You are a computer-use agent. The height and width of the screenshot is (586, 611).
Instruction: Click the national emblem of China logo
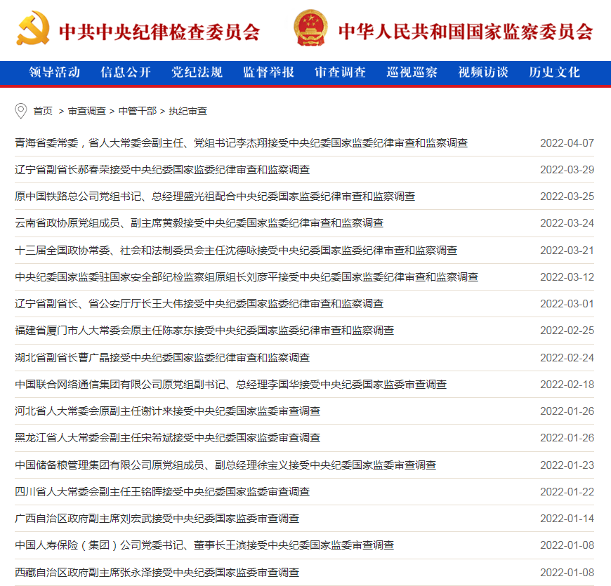(x=310, y=28)
